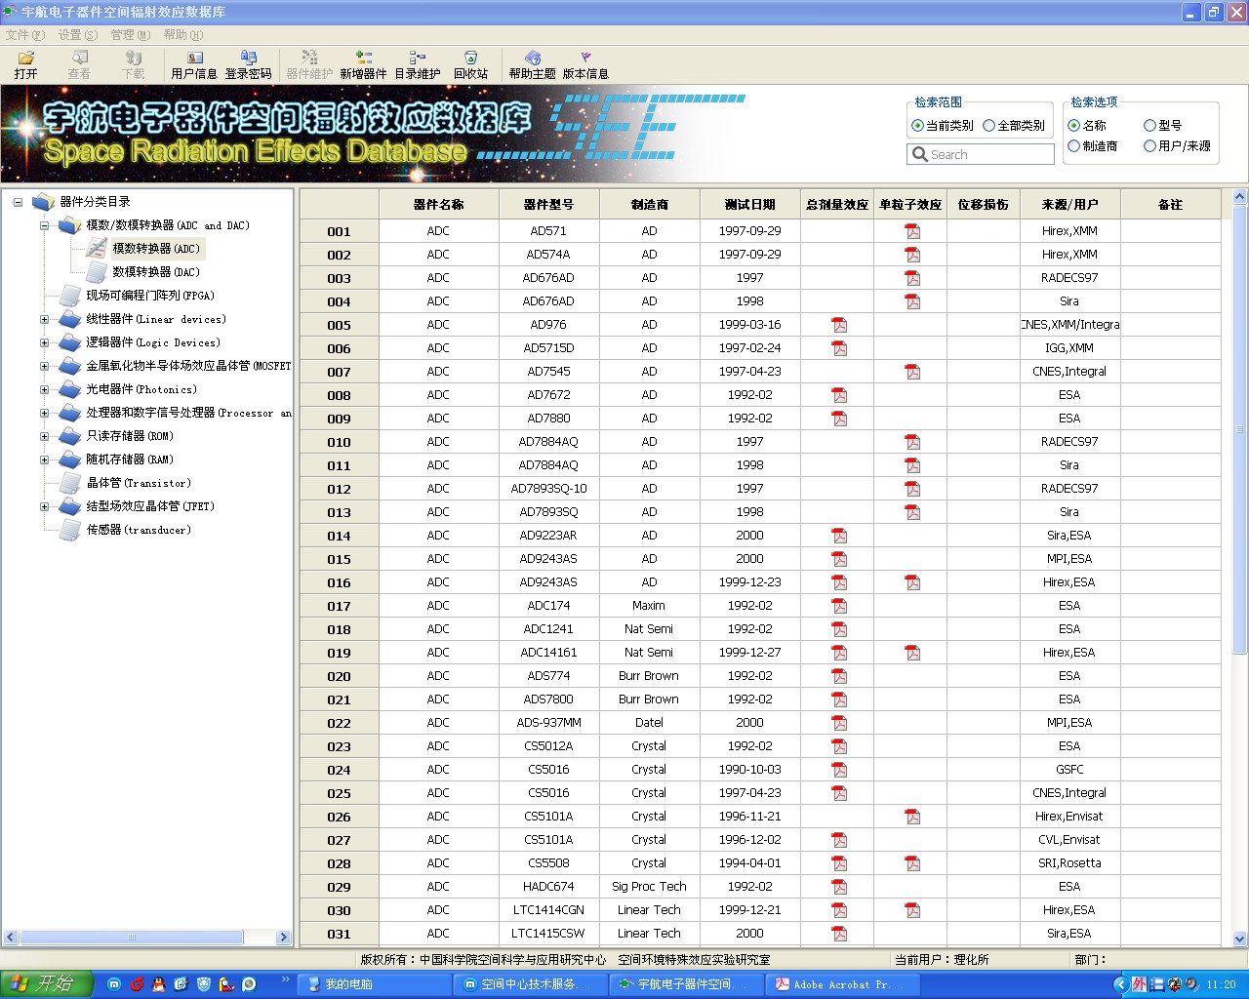Expand 随机存储器 (RAM) node
Screen dimensions: 1249x999
(44, 460)
